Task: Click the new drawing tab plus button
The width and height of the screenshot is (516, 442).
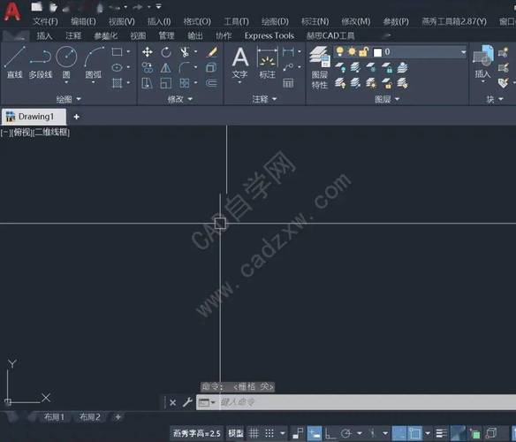Action: (76, 117)
